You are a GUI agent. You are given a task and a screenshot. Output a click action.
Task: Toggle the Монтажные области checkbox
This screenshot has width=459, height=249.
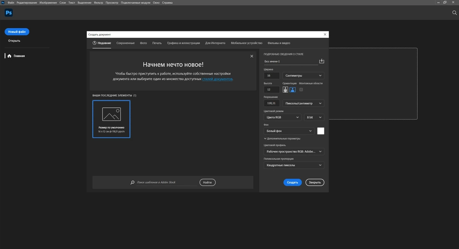[301, 90]
